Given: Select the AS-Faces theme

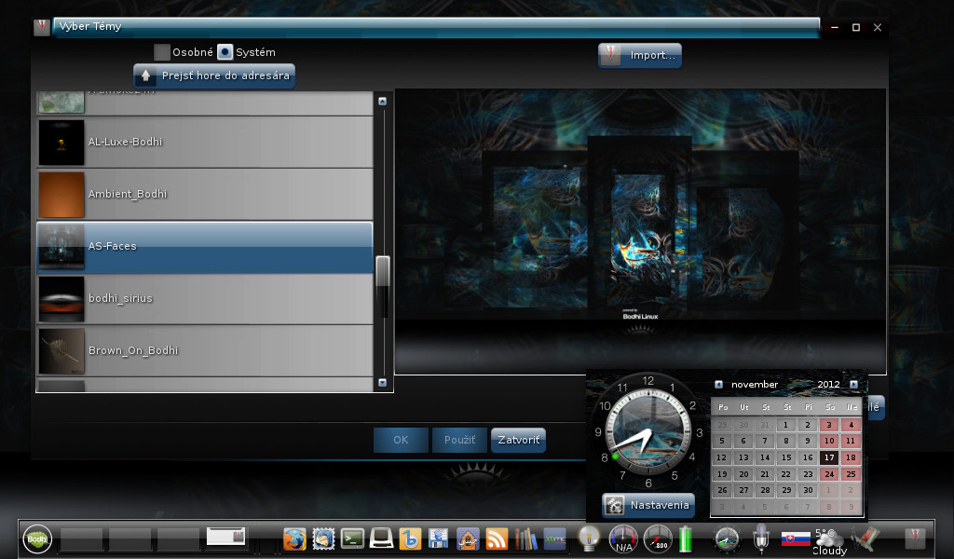Looking at the screenshot, I should click(x=205, y=246).
